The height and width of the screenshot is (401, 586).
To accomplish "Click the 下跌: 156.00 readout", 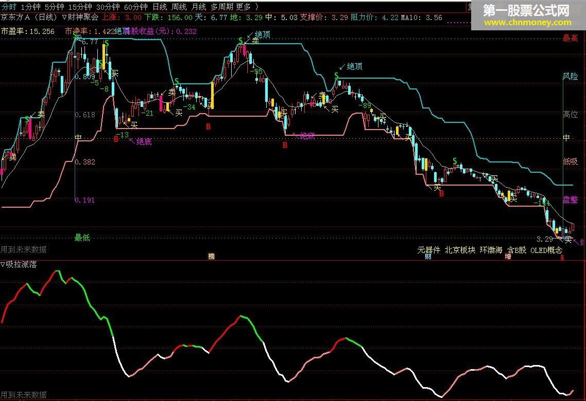I will click(168, 17).
